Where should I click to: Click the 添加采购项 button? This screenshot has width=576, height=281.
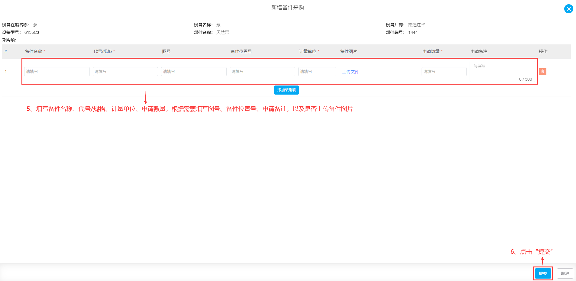click(x=286, y=90)
